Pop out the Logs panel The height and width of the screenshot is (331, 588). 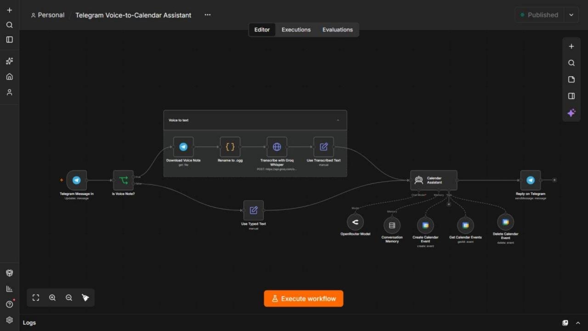pos(565,323)
